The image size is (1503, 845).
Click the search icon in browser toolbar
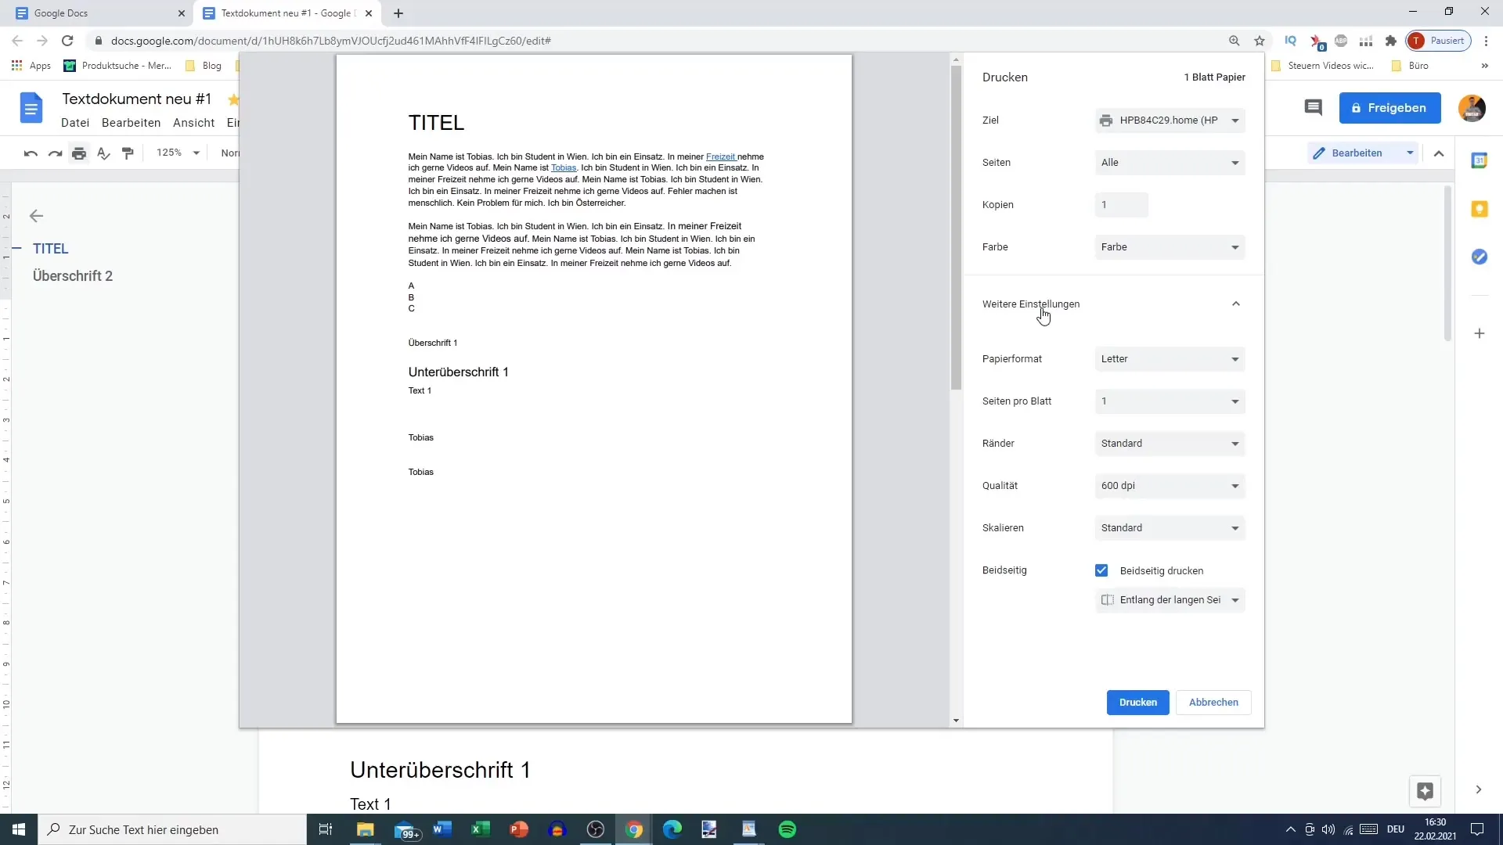click(1234, 40)
